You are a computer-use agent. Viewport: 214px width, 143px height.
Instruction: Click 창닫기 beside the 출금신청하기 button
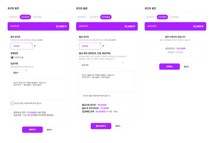coord(118,126)
